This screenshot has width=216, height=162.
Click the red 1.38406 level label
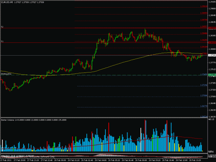204,33
